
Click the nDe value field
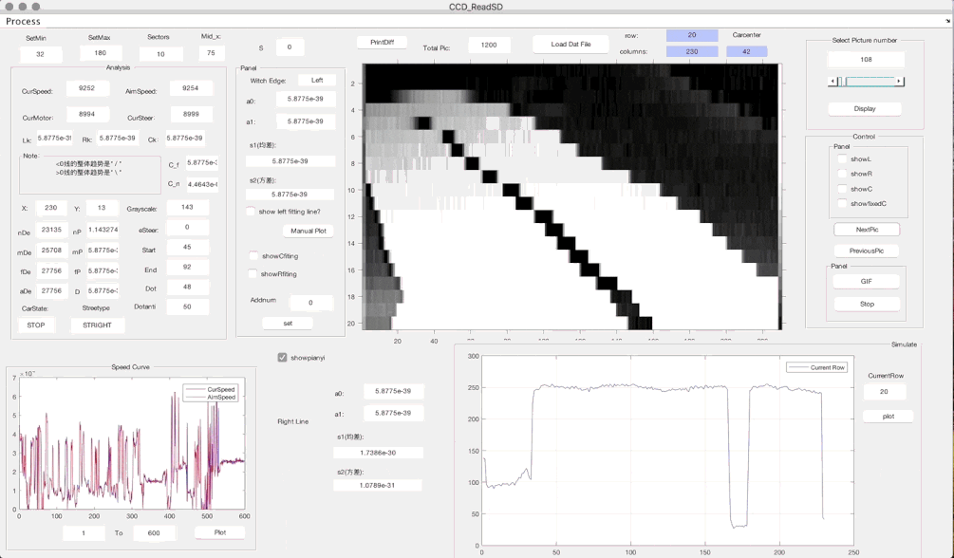point(51,230)
